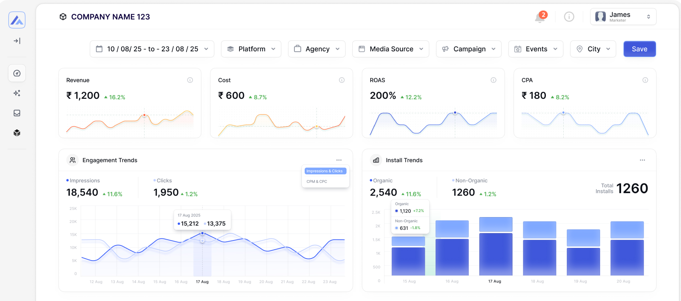
Task: Select Impressions & Clicks view option
Action: (325, 171)
